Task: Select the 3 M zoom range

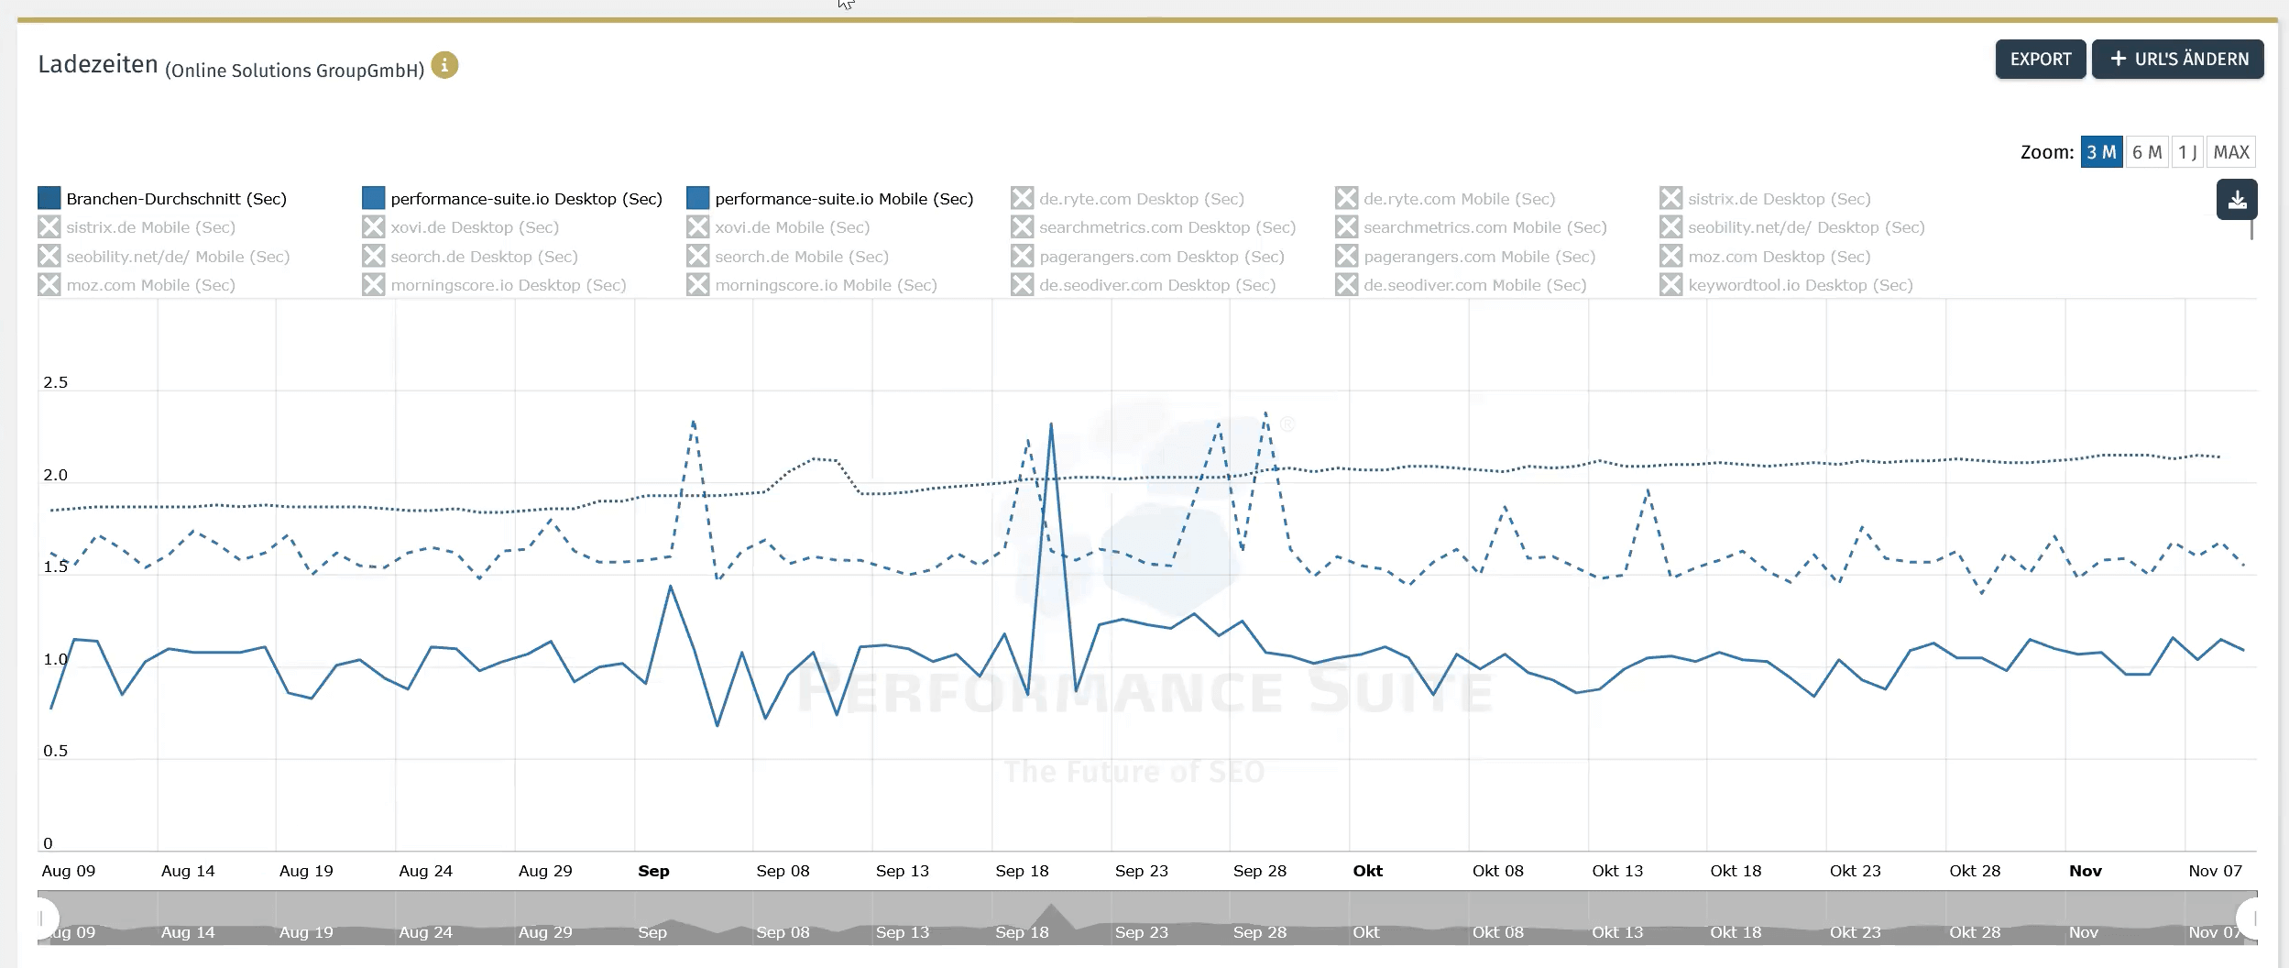Action: (x=2101, y=152)
